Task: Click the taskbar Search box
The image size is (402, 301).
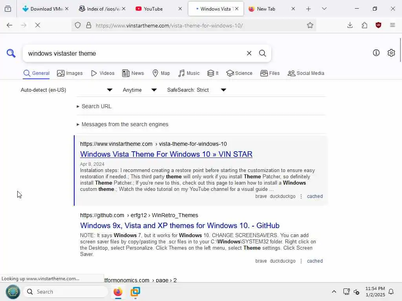Action: [66, 292]
